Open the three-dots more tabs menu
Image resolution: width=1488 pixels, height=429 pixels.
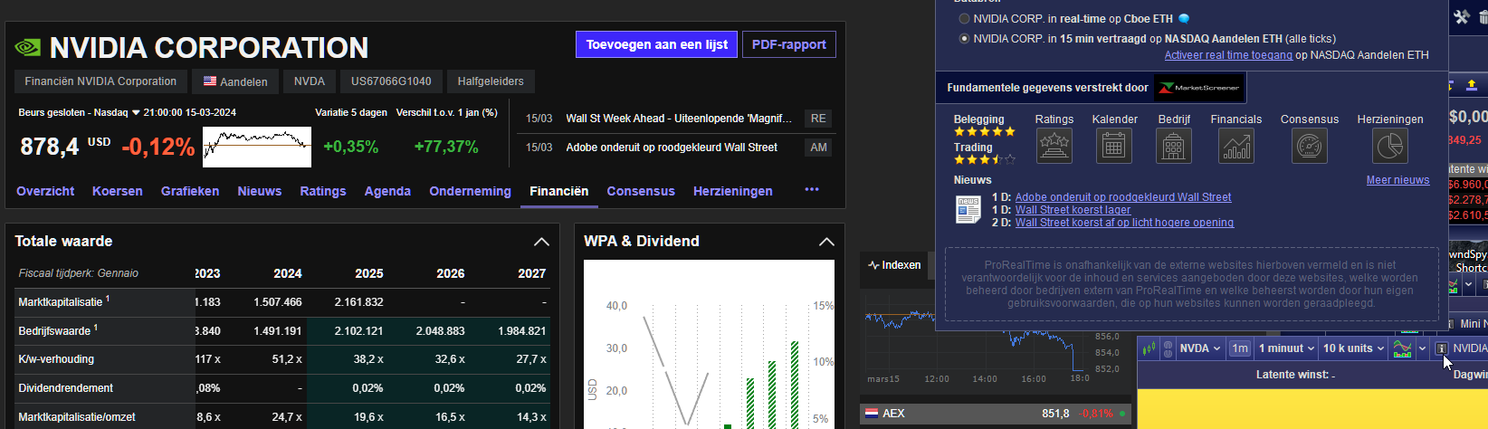click(812, 190)
